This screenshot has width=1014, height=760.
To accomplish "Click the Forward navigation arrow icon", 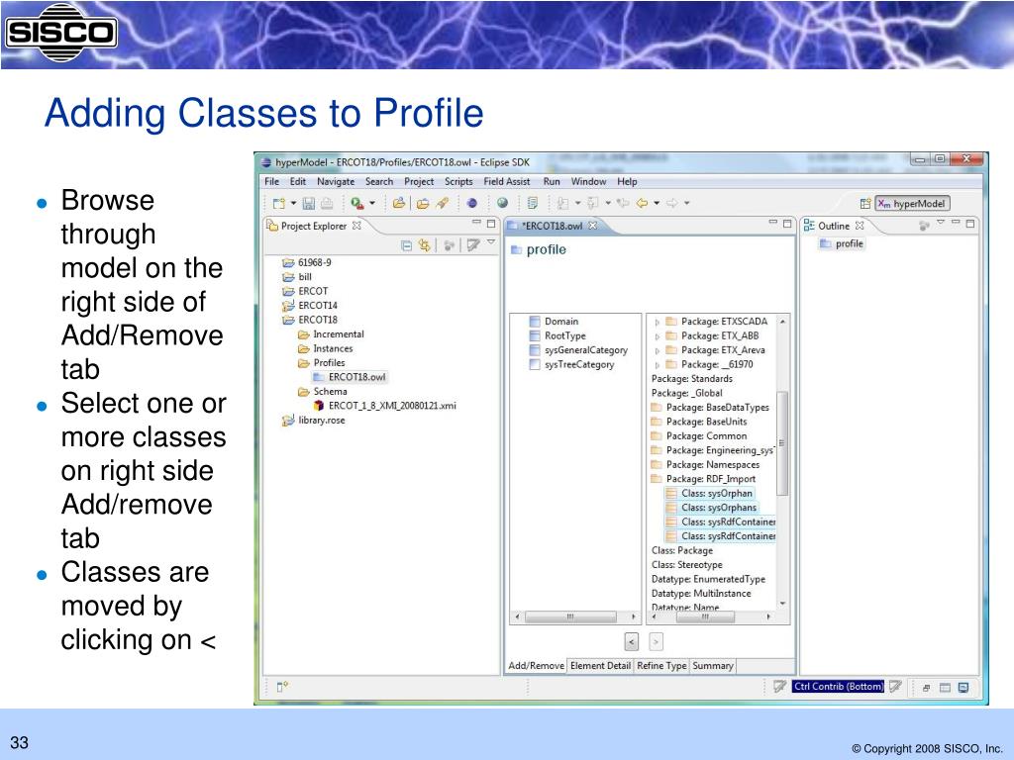I will (x=672, y=203).
